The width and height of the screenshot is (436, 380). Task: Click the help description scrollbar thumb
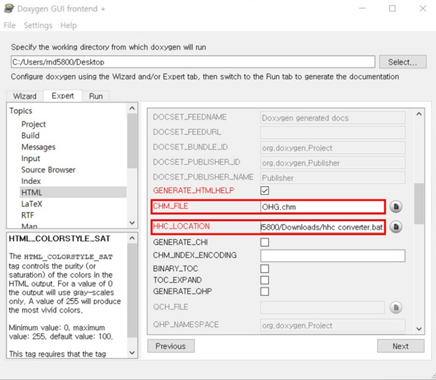[x=133, y=290]
